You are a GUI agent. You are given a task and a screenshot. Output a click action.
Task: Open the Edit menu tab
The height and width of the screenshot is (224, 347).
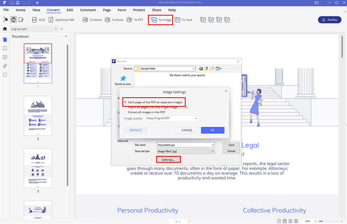pos(70,10)
